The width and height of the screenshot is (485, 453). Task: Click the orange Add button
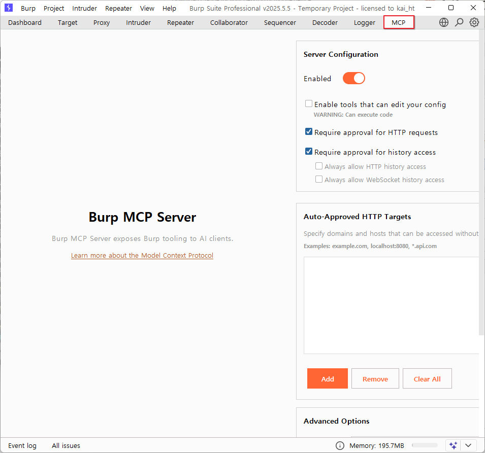[x=327, y=378]
